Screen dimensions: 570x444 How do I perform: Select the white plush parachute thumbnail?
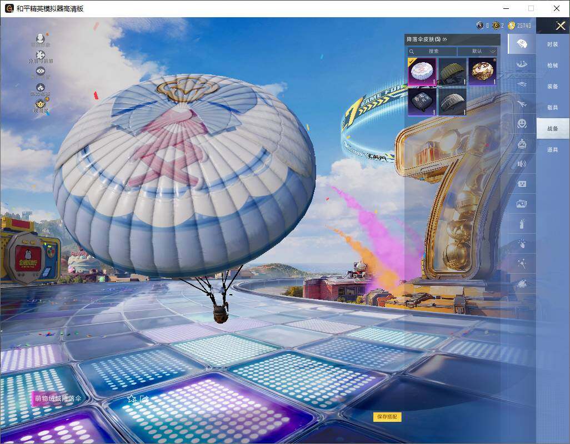(x=422, y=72)
